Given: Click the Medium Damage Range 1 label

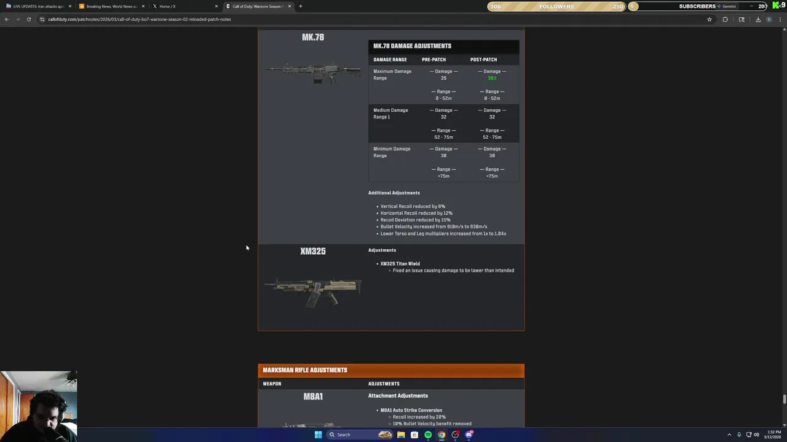Looking at the screenshot, I should tap(390, 114).
